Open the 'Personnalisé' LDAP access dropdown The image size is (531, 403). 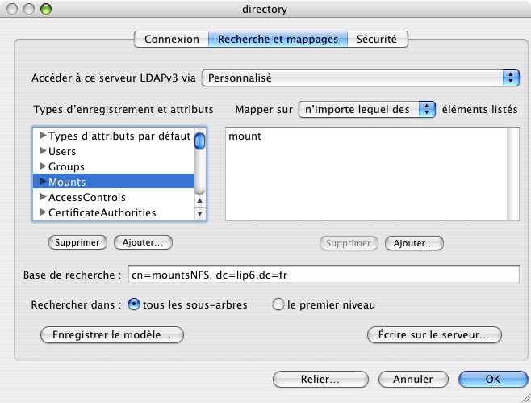[x=360, y=78]
